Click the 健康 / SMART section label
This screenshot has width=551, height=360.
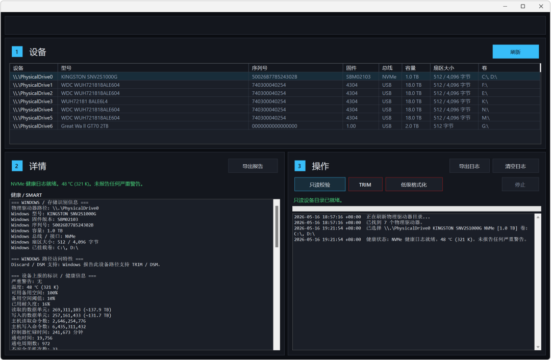27,195
